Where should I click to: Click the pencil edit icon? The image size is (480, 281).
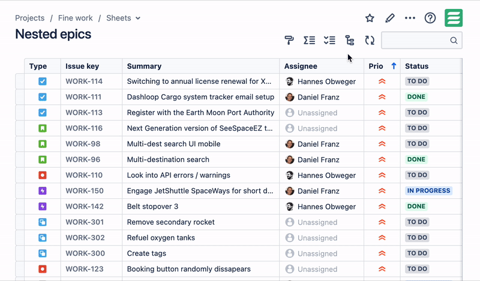pos(389,18)
